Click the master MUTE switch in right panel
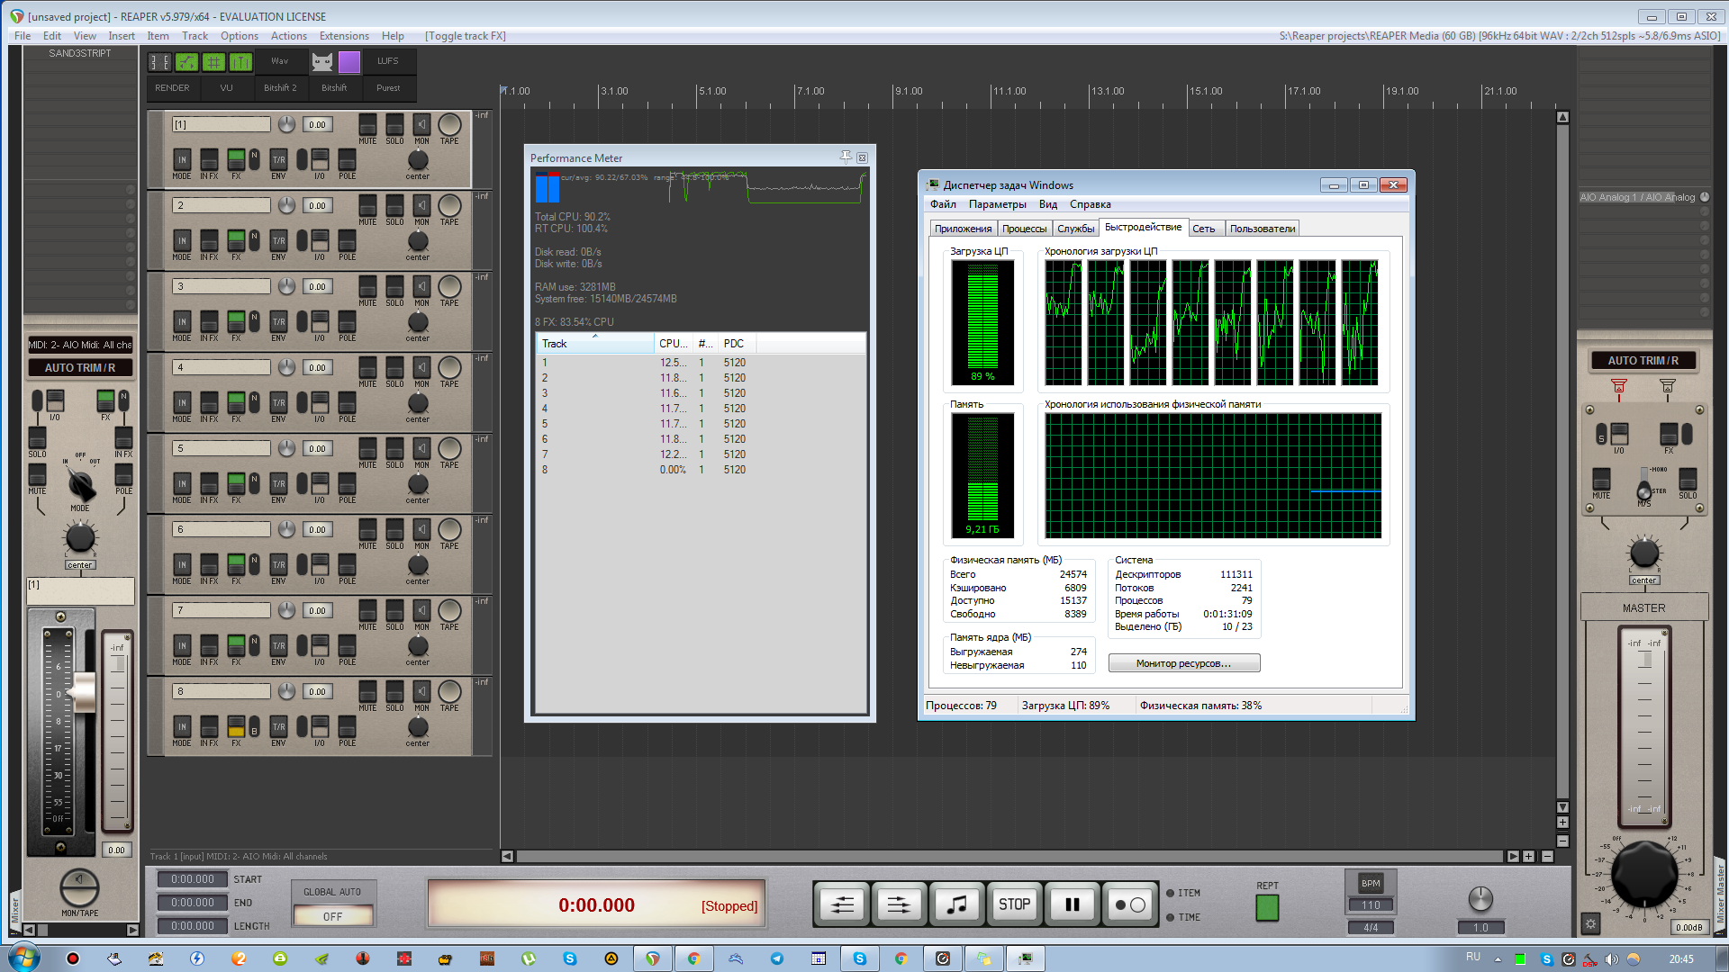Image resolution: width=1729 pixels, height=972 pixels. coord(1601,479)
